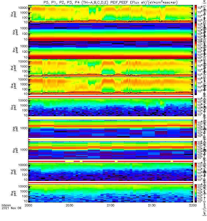Screen dimensions: 207x221
Task: Click the "hhmm" axis unit label
Action: [6, 205]
